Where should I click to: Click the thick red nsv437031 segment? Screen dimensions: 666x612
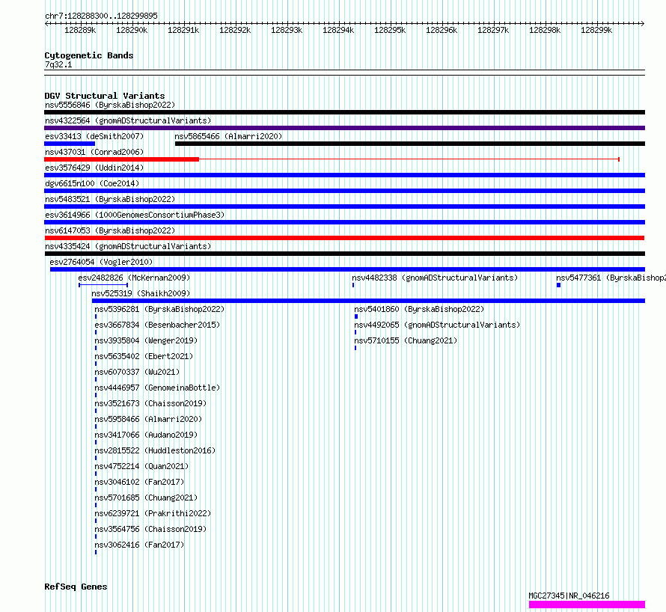coord(121,159)
